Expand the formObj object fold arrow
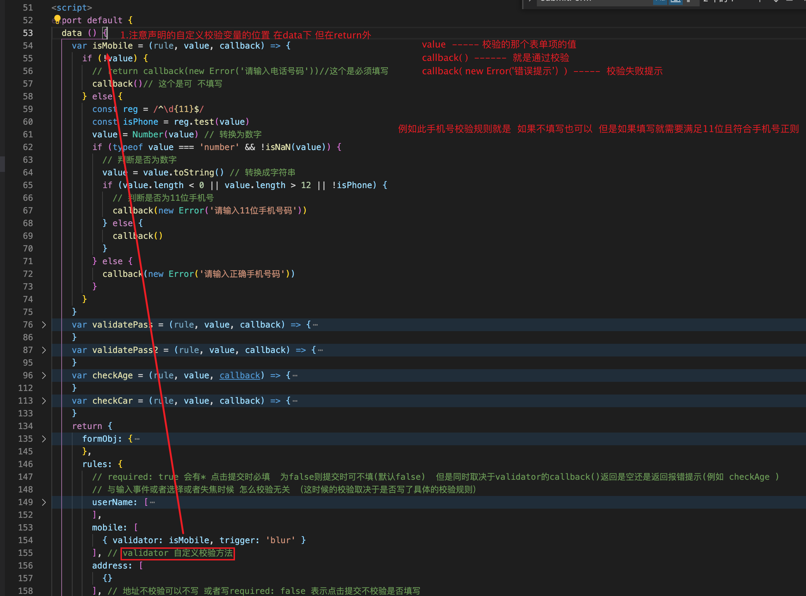The image size is (806, 596). (44, 439)
